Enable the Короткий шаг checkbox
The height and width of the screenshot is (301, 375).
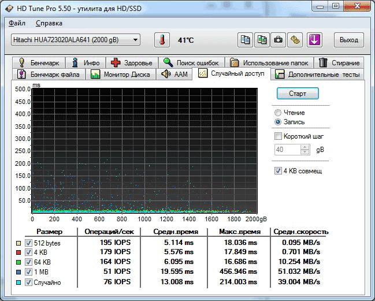[279, 136]
